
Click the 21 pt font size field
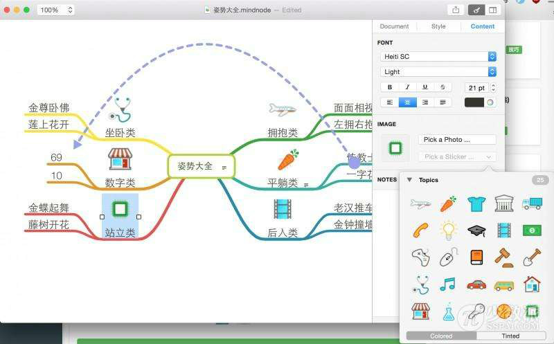point(476,88)
